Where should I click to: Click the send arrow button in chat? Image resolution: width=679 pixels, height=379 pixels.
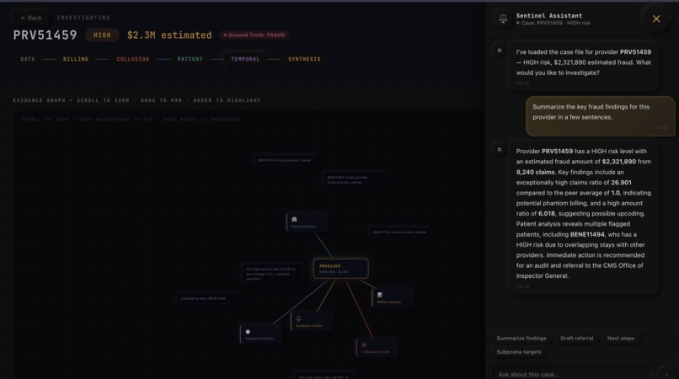tap(666, 374)
